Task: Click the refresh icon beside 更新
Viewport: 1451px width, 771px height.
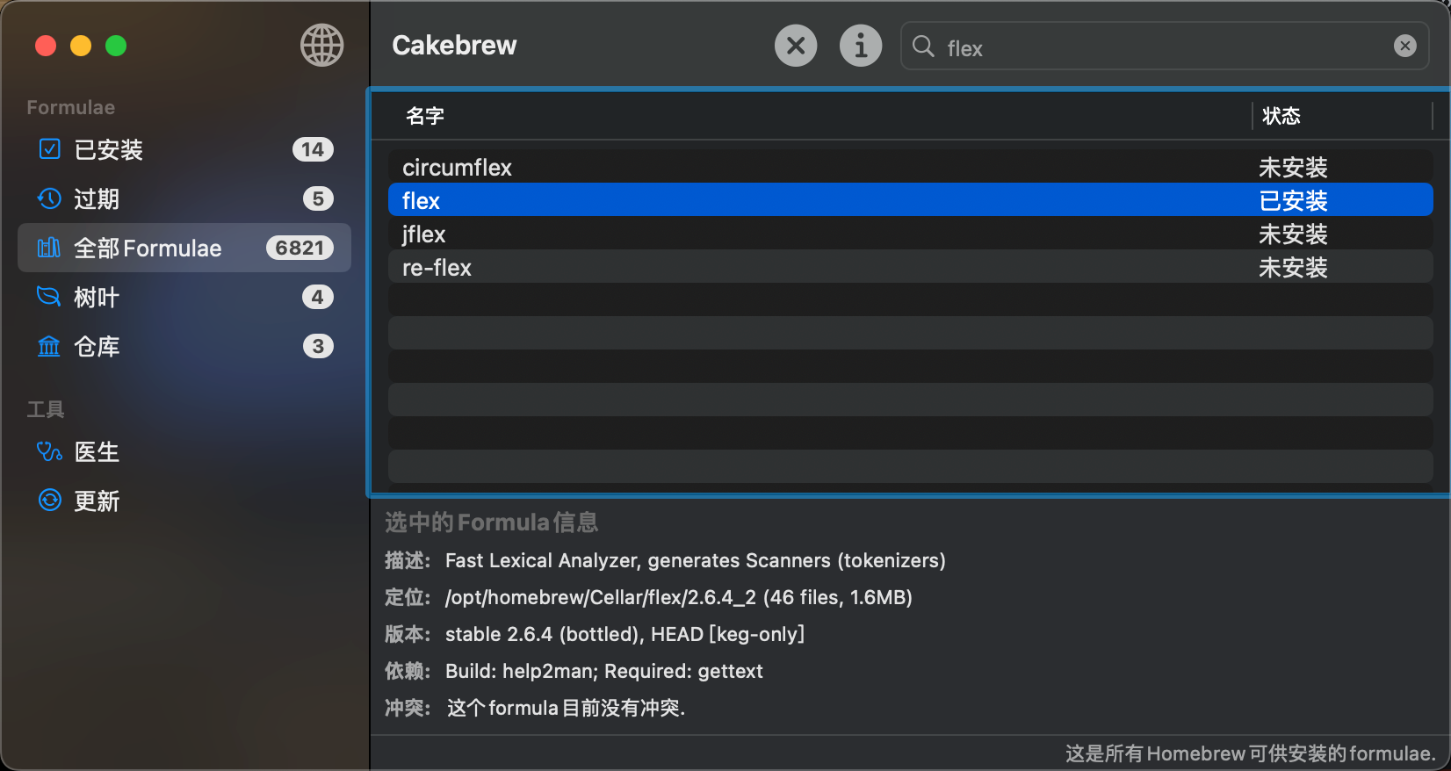Action: 50,501
